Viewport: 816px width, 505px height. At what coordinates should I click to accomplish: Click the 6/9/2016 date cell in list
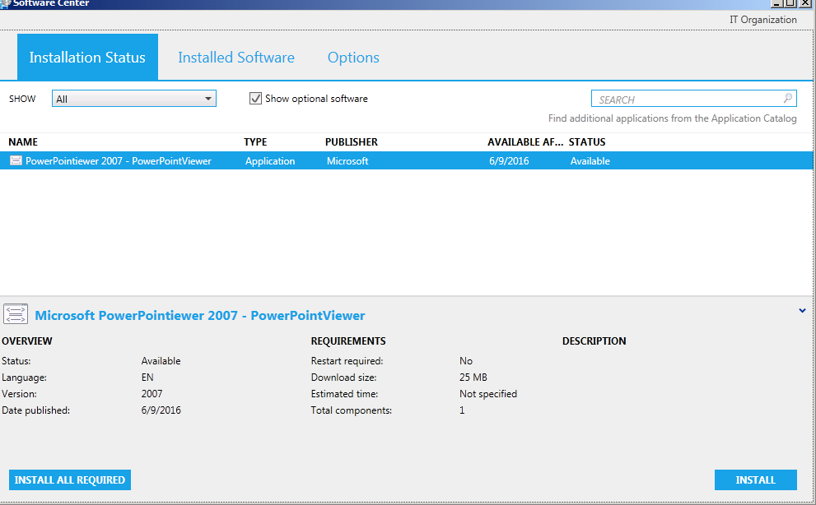[509, 161]
